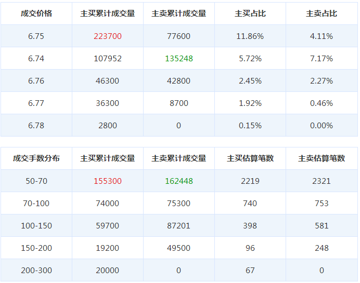
Task: Select the 5.72% cell
Action: 250,59
